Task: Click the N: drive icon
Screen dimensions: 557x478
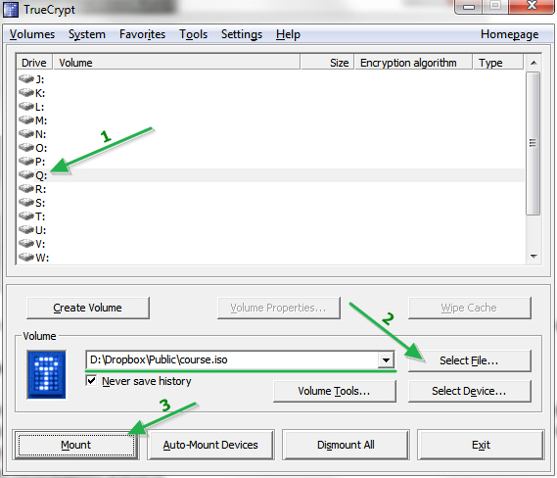Action: 26,134
